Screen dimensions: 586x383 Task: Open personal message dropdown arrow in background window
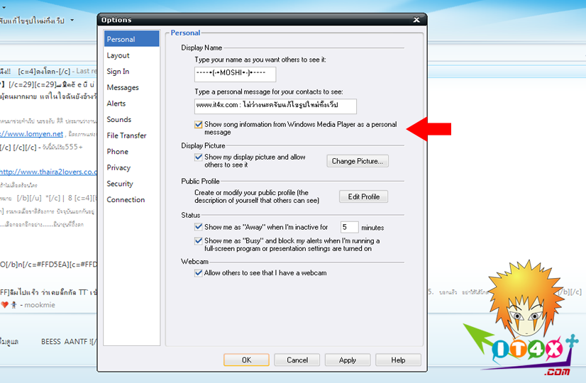pyautogui.click(x=72, y=20)
